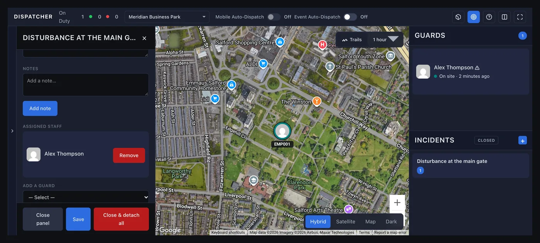Click the warning triangle beside Alex Thompson
Image resolution: width=540 pixels, height=243 pixels.
tap(477, 67)
